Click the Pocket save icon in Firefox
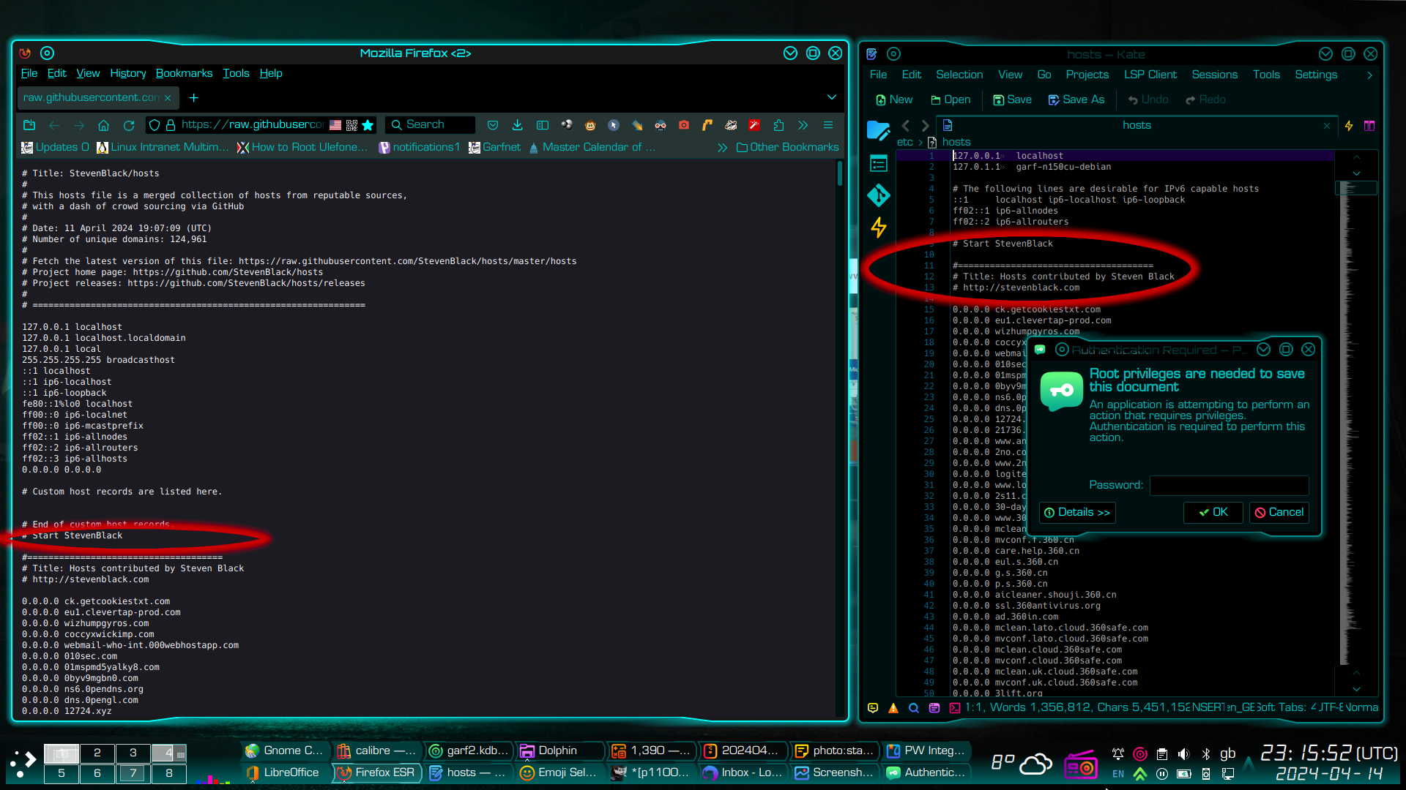The height and width of the screenshot is (790, 1406). (x=492, y=125)
